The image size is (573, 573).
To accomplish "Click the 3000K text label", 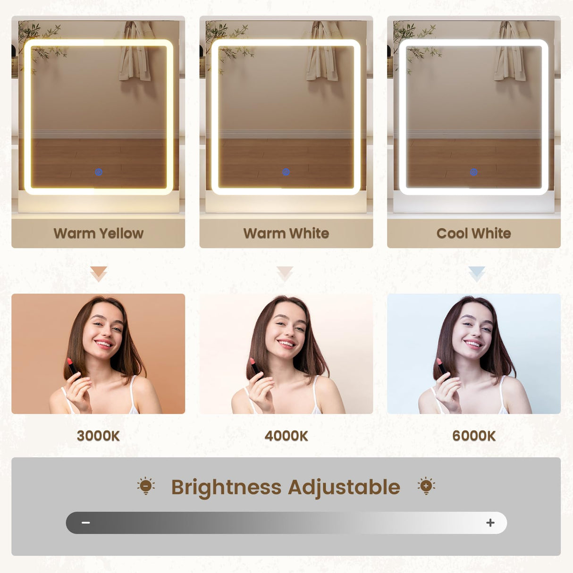I will point(98,436).
